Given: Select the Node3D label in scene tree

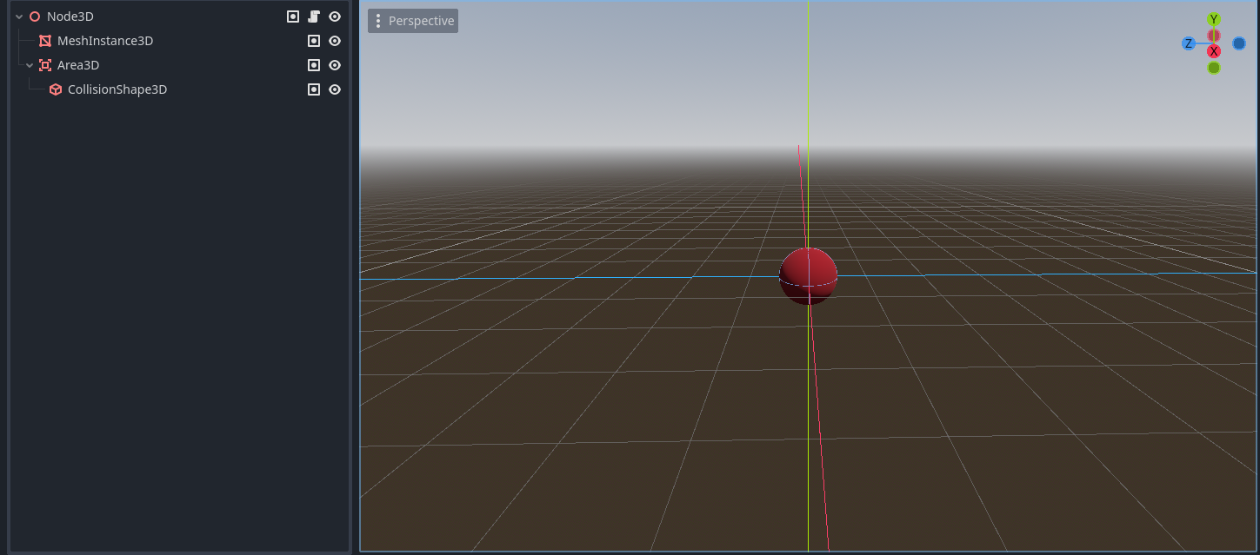Looking at the screenshot, I should pos(70,17).
